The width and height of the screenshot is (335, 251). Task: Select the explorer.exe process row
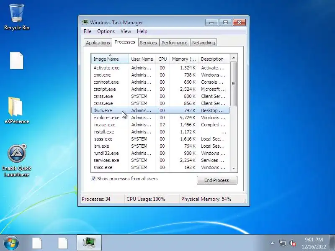click(x=160, y=118)
